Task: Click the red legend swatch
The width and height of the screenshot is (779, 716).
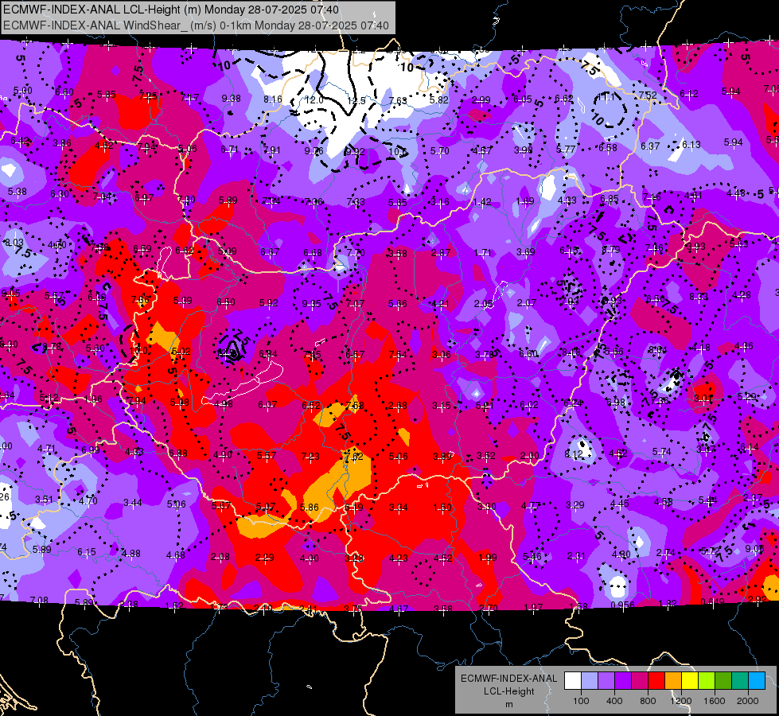Action: pyautogui.click(x=656, y=681)
